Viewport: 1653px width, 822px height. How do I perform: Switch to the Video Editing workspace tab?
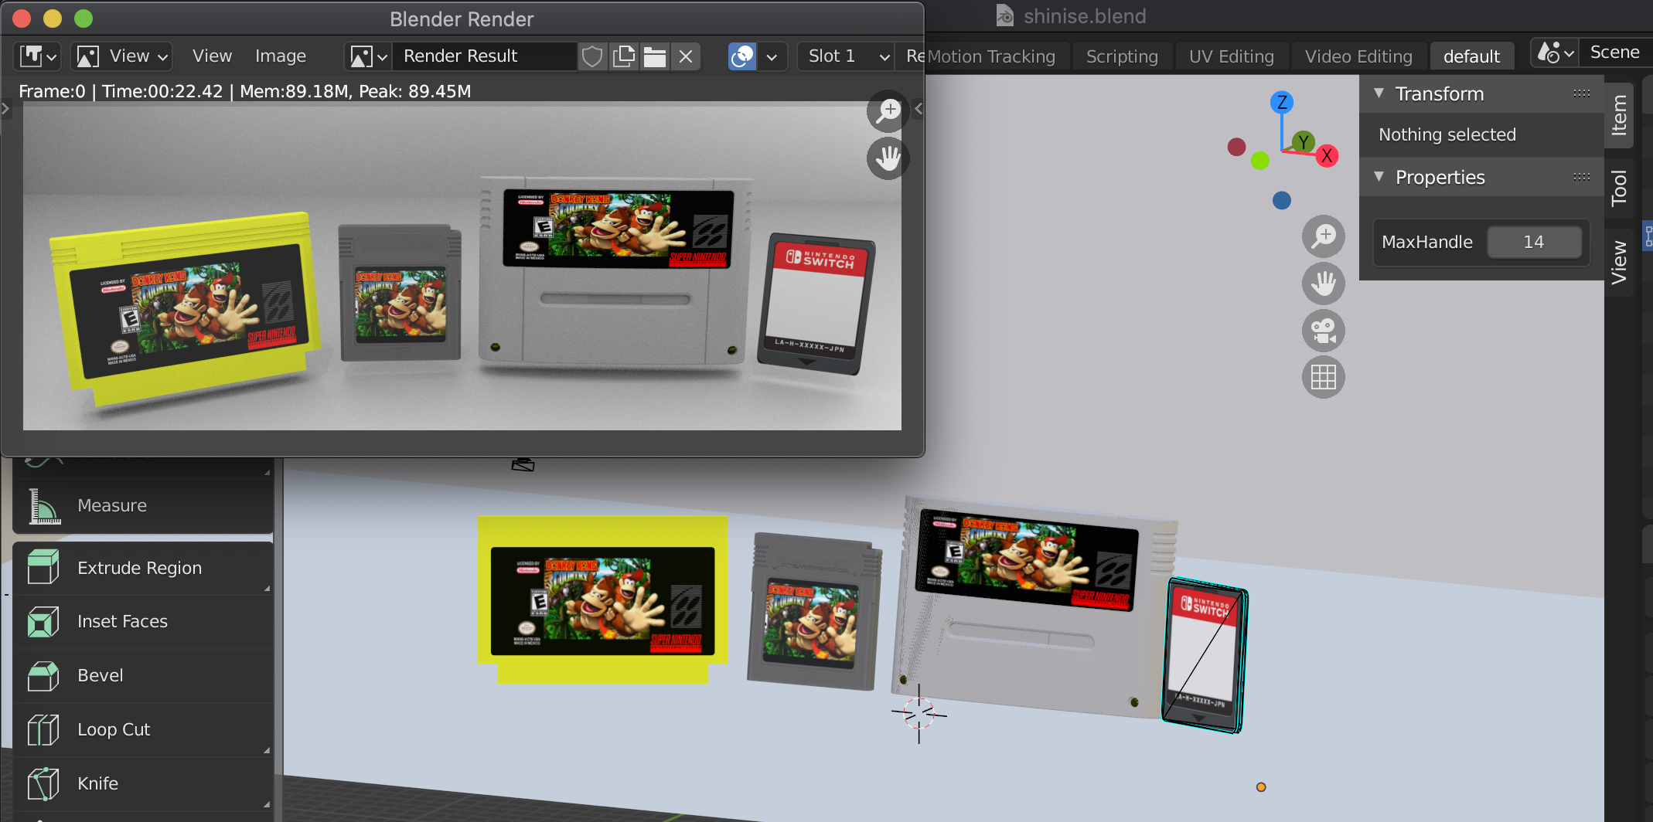[x=1358, y=56]
